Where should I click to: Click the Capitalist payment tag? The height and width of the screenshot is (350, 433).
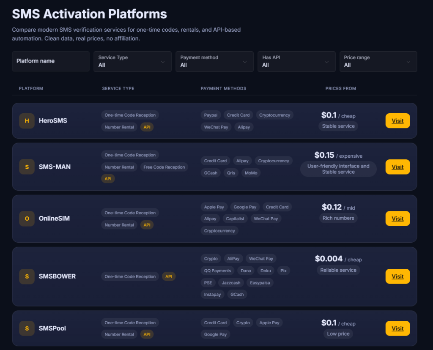(x=235, y=219)
